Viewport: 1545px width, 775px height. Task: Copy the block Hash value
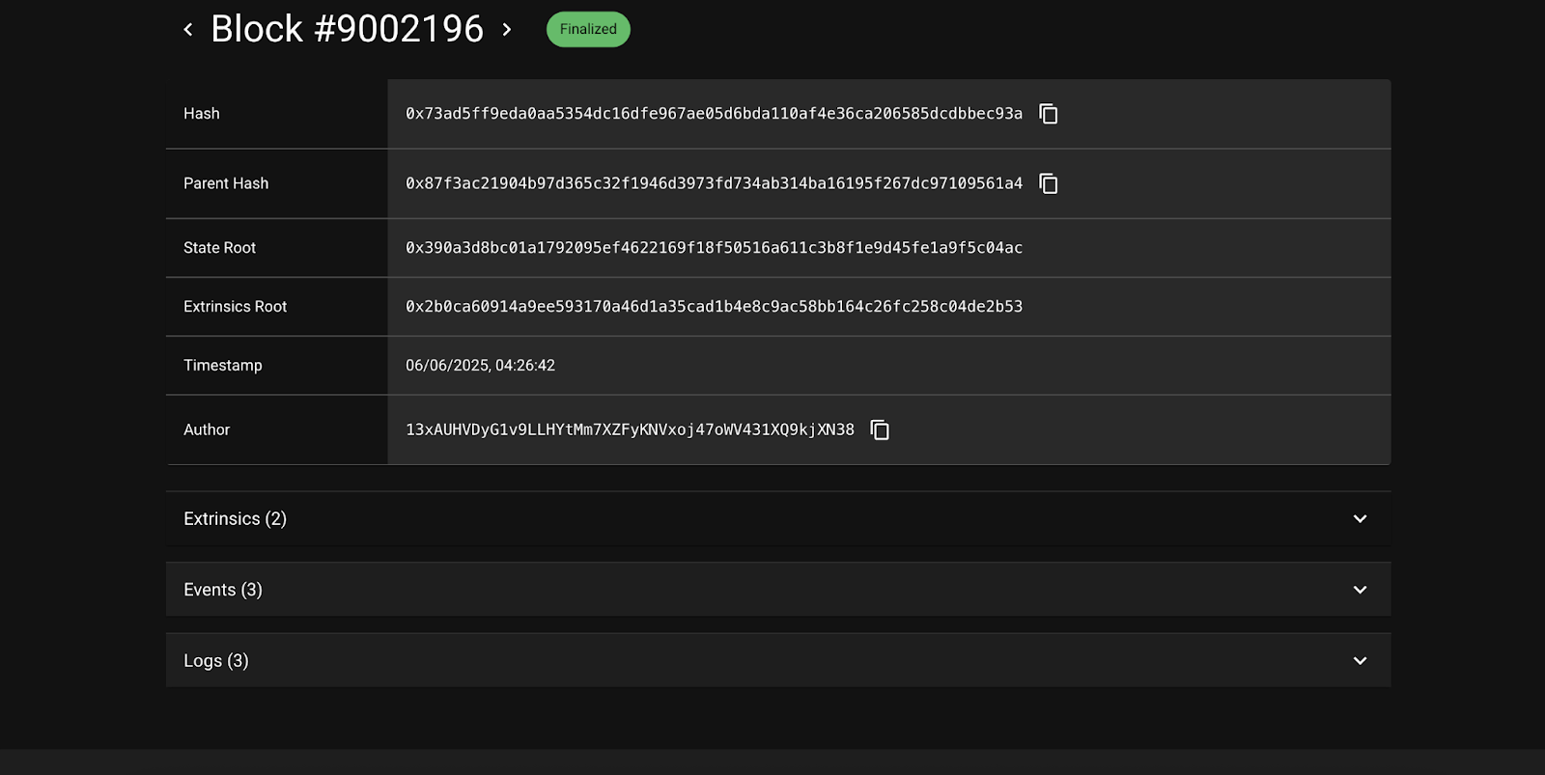pyautogui.click(x=1049, y=114)
